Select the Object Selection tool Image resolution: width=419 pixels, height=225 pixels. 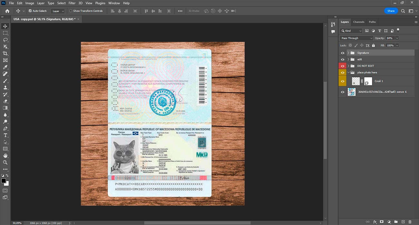pos(5,47)
